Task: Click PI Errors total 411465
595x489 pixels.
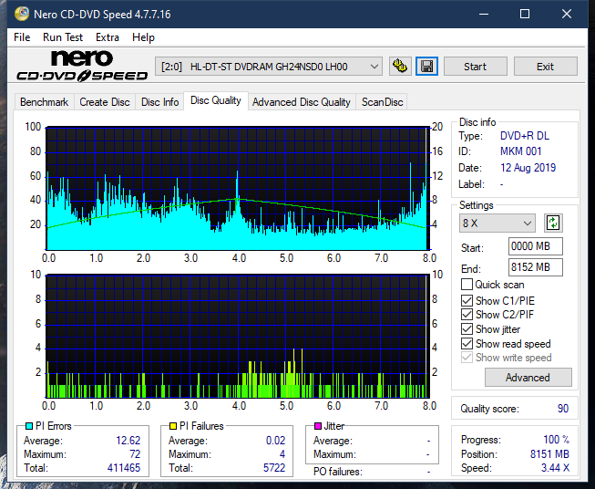Action: 124,468
